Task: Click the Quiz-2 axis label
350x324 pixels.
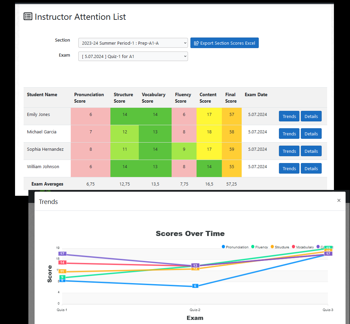Action: click(x=195, y=310)
